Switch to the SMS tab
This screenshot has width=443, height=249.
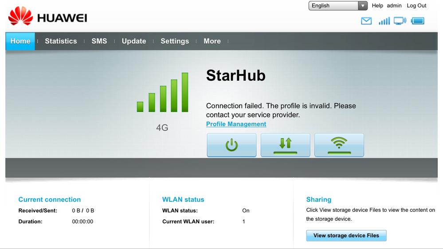point(99,41)
